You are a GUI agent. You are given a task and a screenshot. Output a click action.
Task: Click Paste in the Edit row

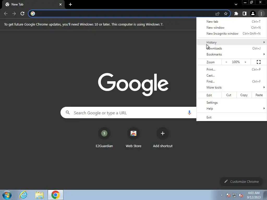tap(259, 95)
